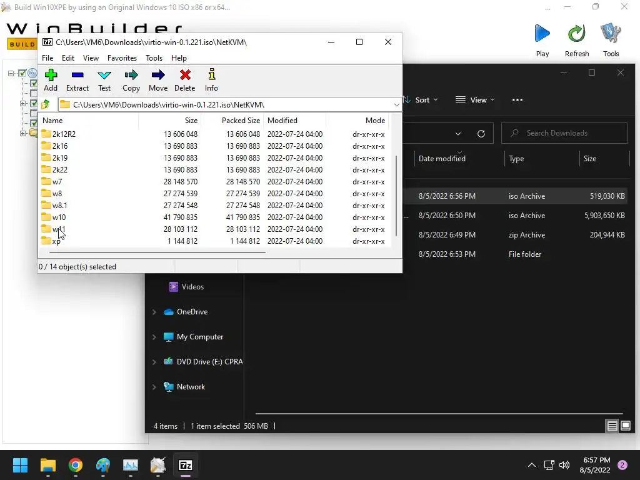Sort 7-Zip list by Modified column
Viewport: 640px width, 480px height.
pyautogui.click(x=295, y=121)
